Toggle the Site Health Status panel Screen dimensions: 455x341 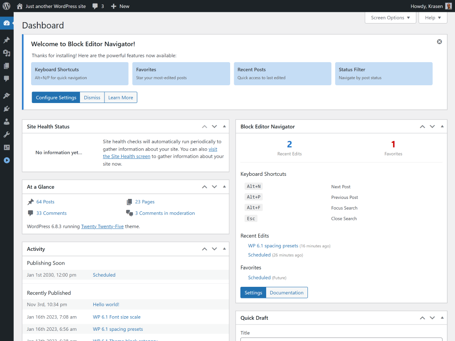224,127
